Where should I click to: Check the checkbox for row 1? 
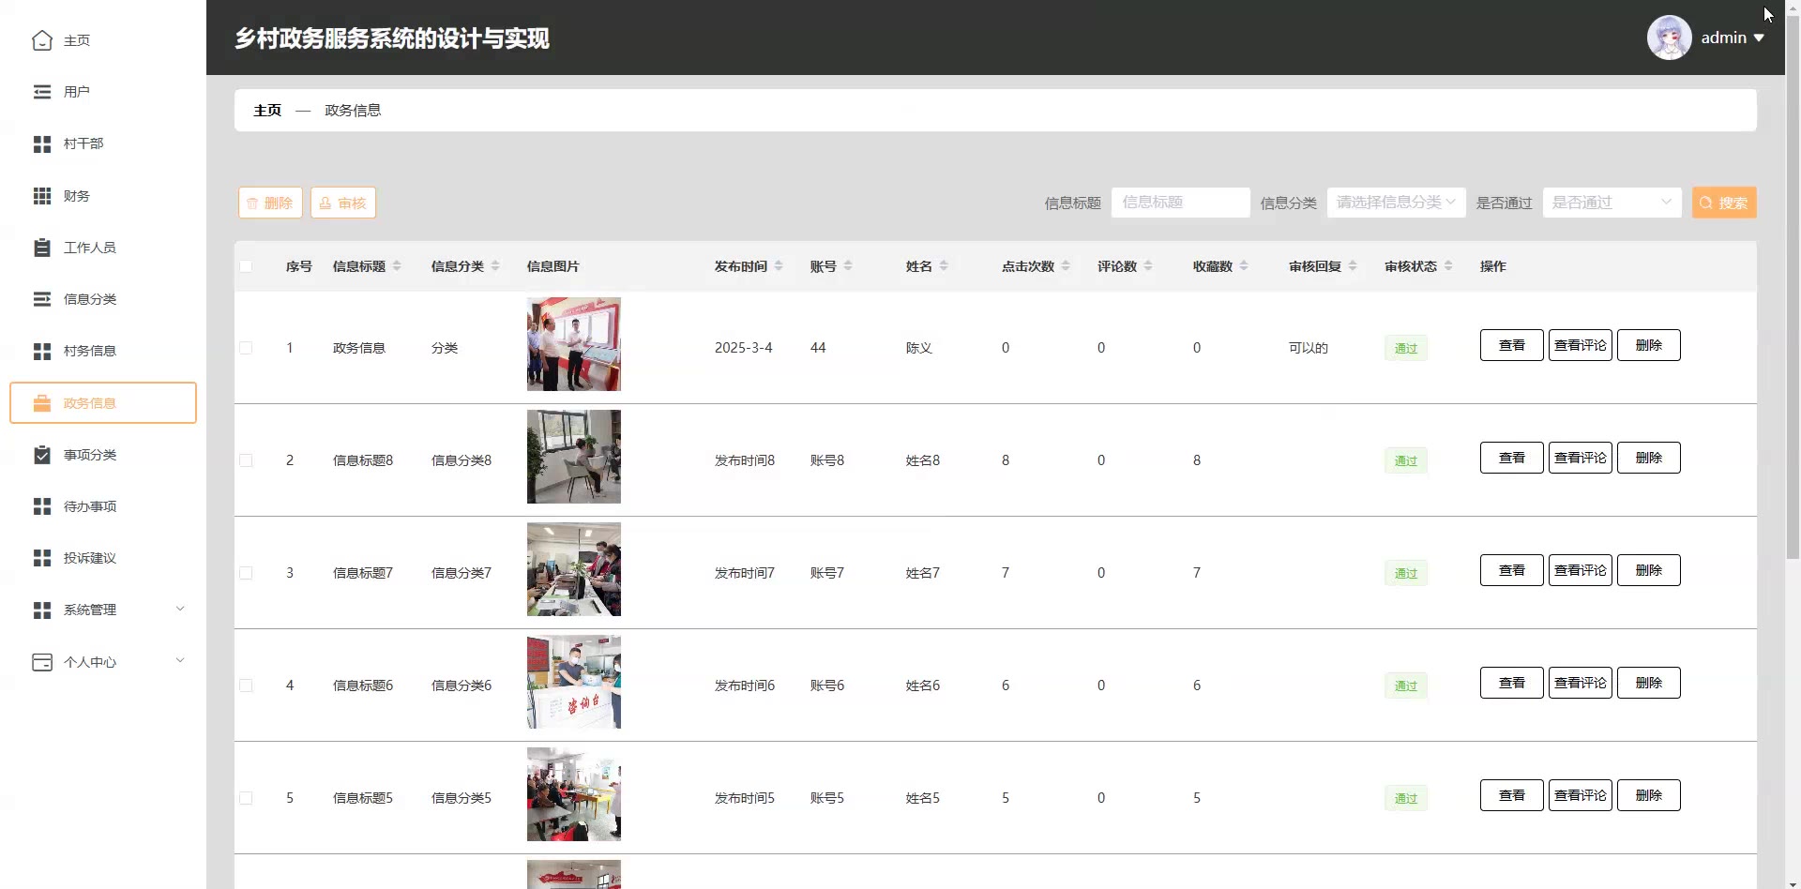pyautogui.click(x=246, y=348)
